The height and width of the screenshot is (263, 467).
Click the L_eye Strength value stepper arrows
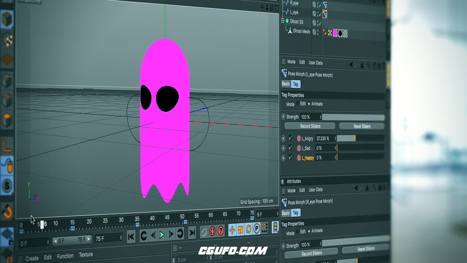pyautogui.click(x=320, y=117)
